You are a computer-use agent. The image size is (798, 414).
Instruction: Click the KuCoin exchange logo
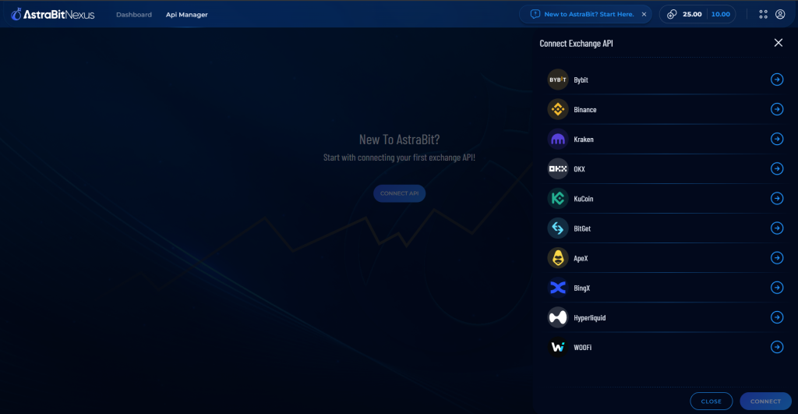(x=558, y=199)
